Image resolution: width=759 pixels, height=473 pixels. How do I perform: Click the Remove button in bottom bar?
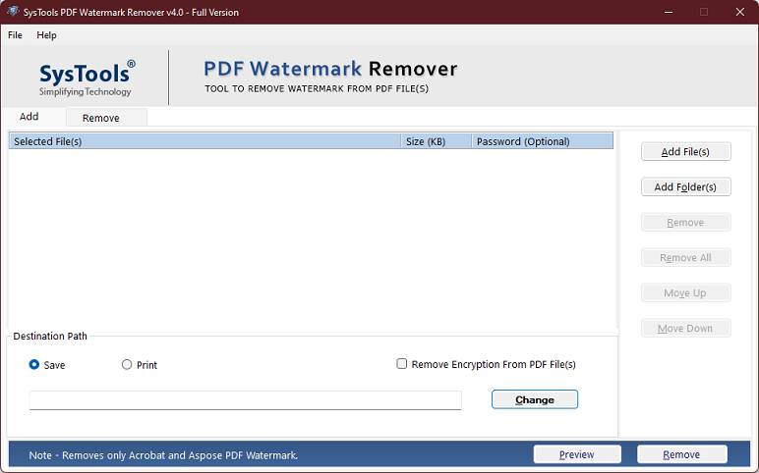coord(681,454)
